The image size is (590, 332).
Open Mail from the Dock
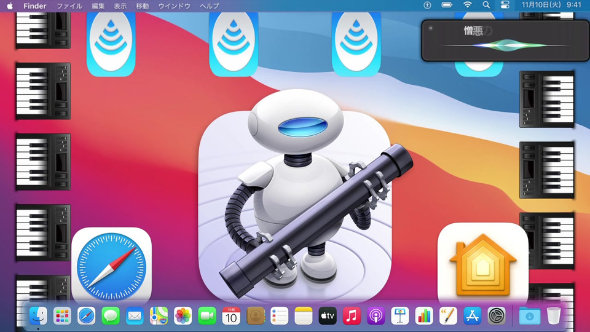[135, 316]
